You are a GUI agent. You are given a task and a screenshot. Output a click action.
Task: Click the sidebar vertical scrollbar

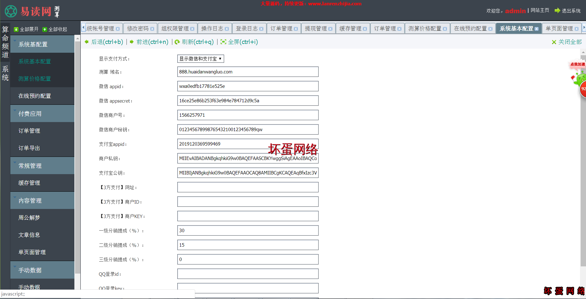pos(78,157)
